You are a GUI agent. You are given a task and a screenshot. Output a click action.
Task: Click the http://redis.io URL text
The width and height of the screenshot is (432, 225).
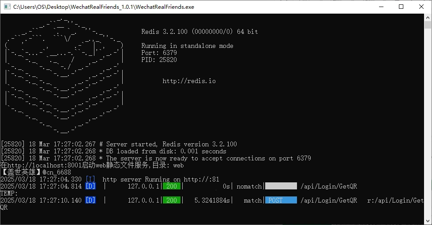189,81
